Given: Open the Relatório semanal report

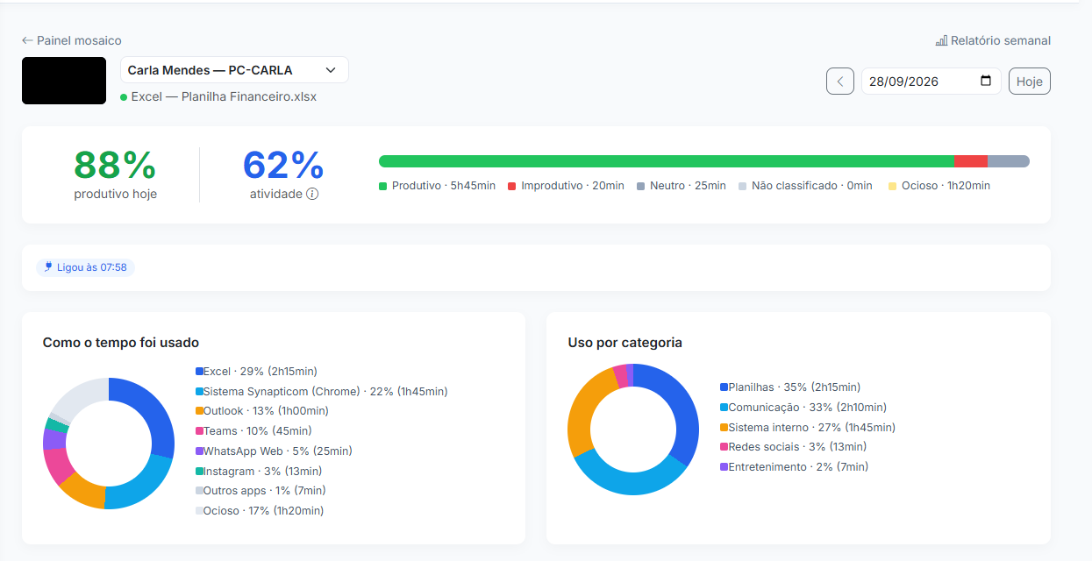Looking at the screenshot, I should (993, 40).
